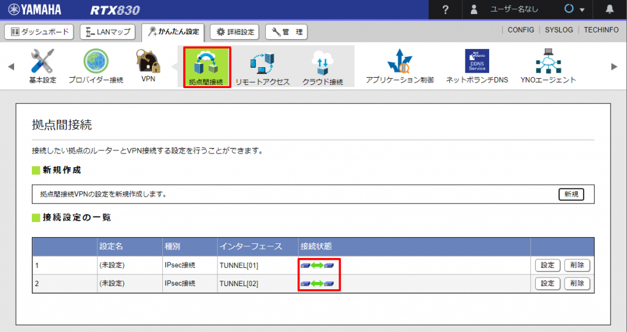Click 削除 button for TUNNEL[02]
The image size is (627, 332).
click(x=577, y=284)
